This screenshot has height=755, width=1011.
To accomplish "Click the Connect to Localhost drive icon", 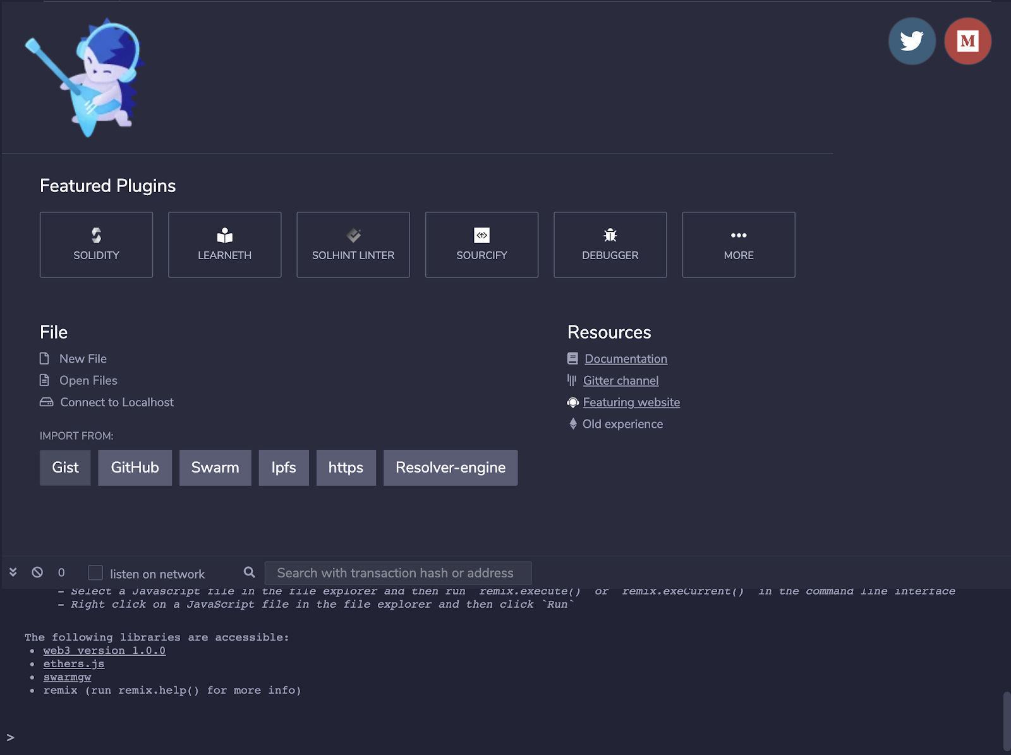I will point(47,402).
